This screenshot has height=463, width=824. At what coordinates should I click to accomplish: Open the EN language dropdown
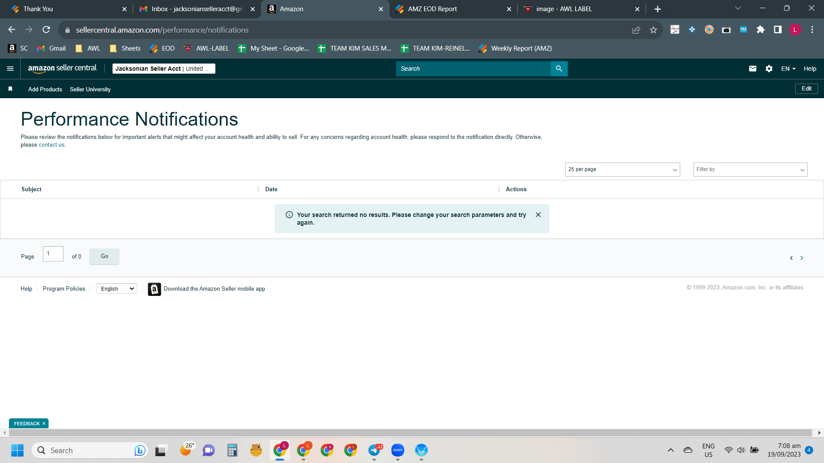pyautogui.click(x=788, y=69)
